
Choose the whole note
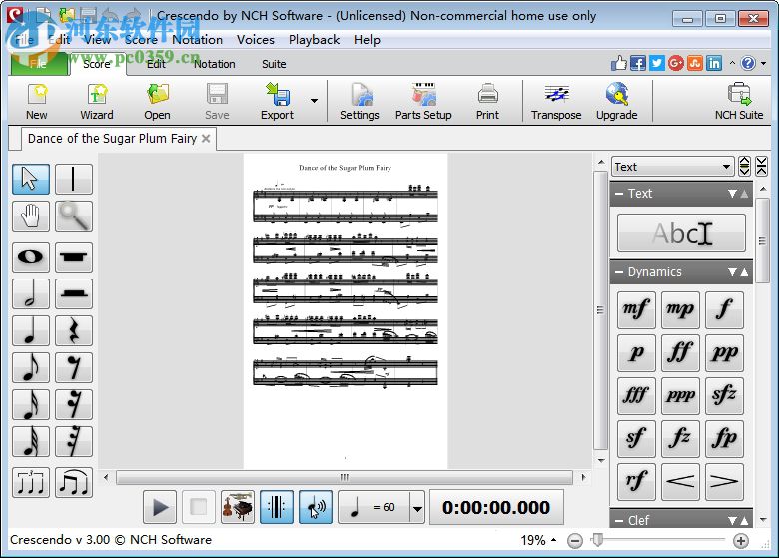31,257
